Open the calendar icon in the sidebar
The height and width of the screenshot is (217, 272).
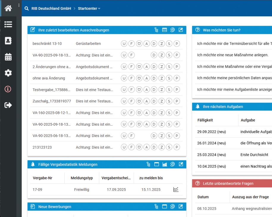pyautogui.click(x=8, y=57)
